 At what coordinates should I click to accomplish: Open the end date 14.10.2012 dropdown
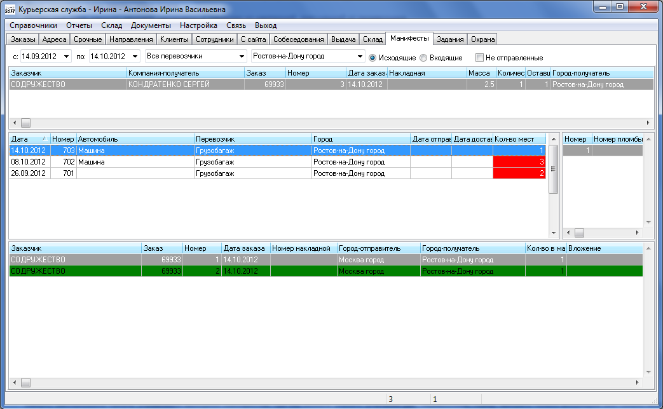(x=135, y=56)
